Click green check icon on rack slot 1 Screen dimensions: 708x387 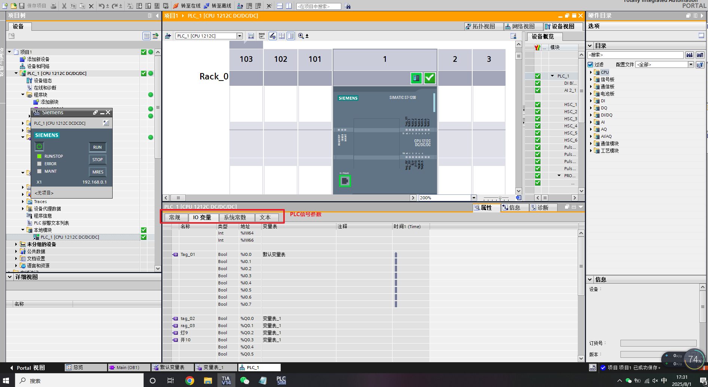click(430, 78)
